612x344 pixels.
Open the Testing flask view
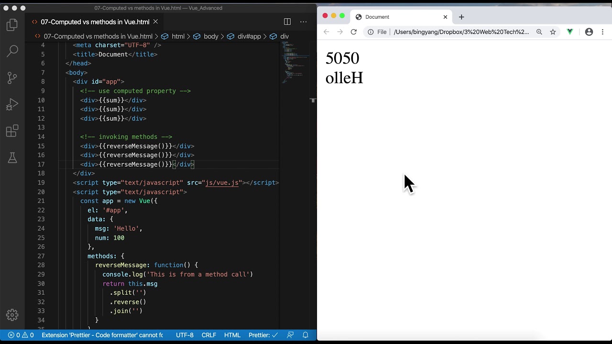point(12,158)
